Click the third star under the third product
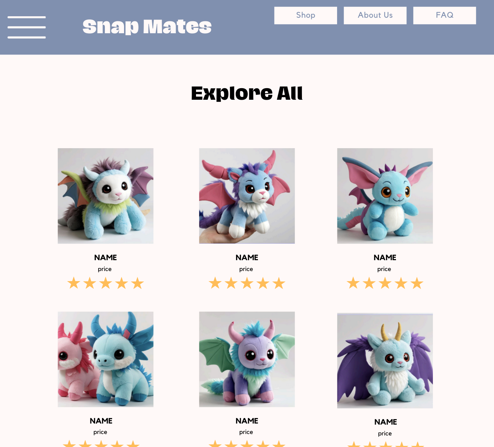Image resolution: width=494 pixels, height=447 pixels. click(x=385, y=283)
